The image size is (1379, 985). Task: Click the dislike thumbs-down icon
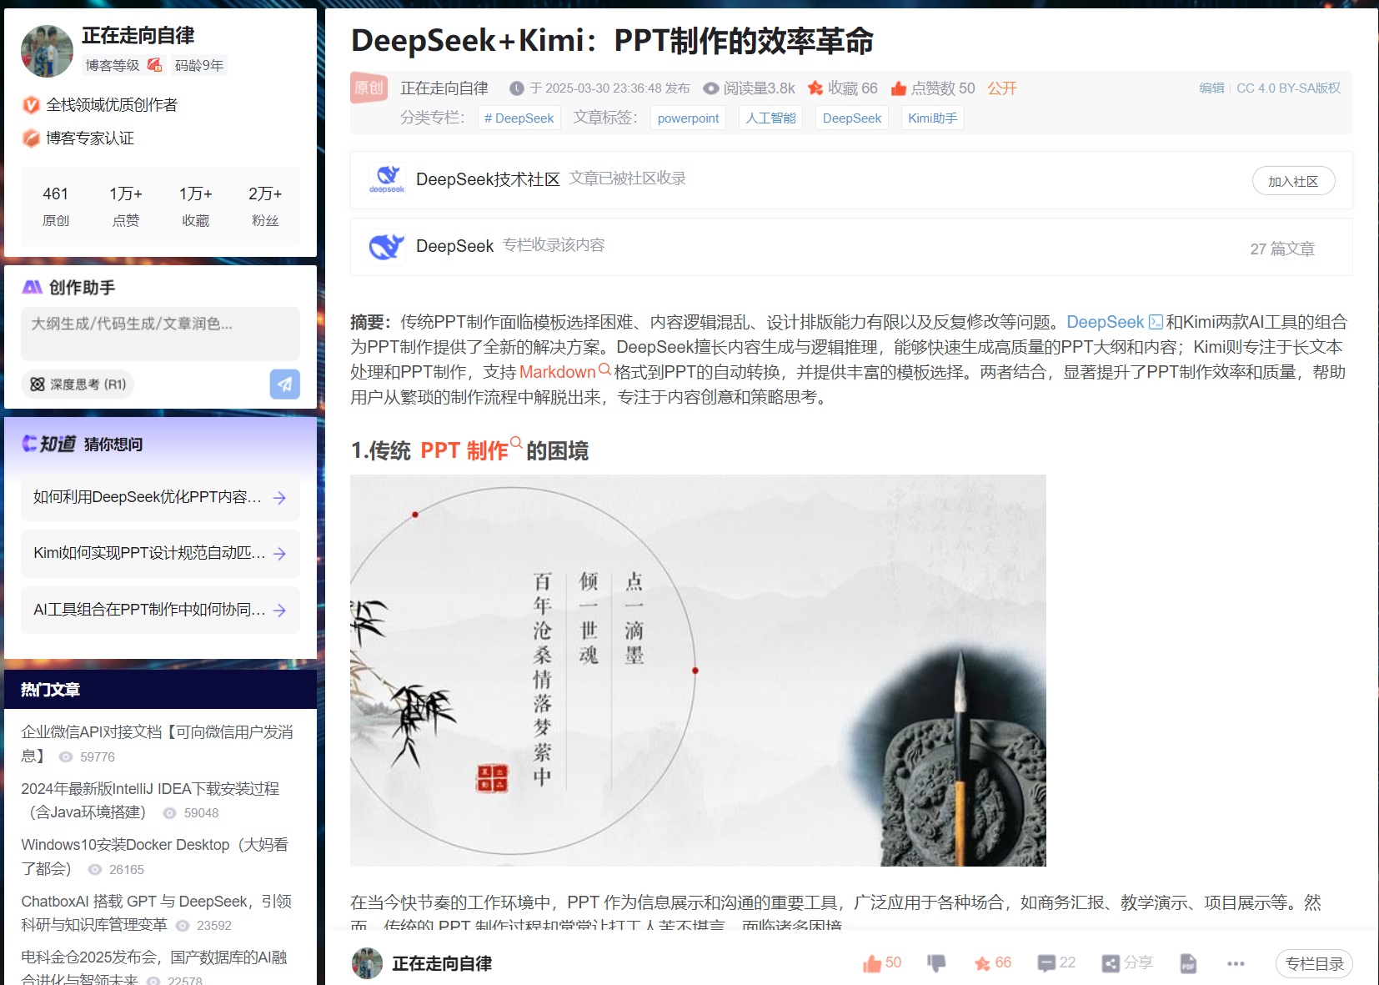936,963
